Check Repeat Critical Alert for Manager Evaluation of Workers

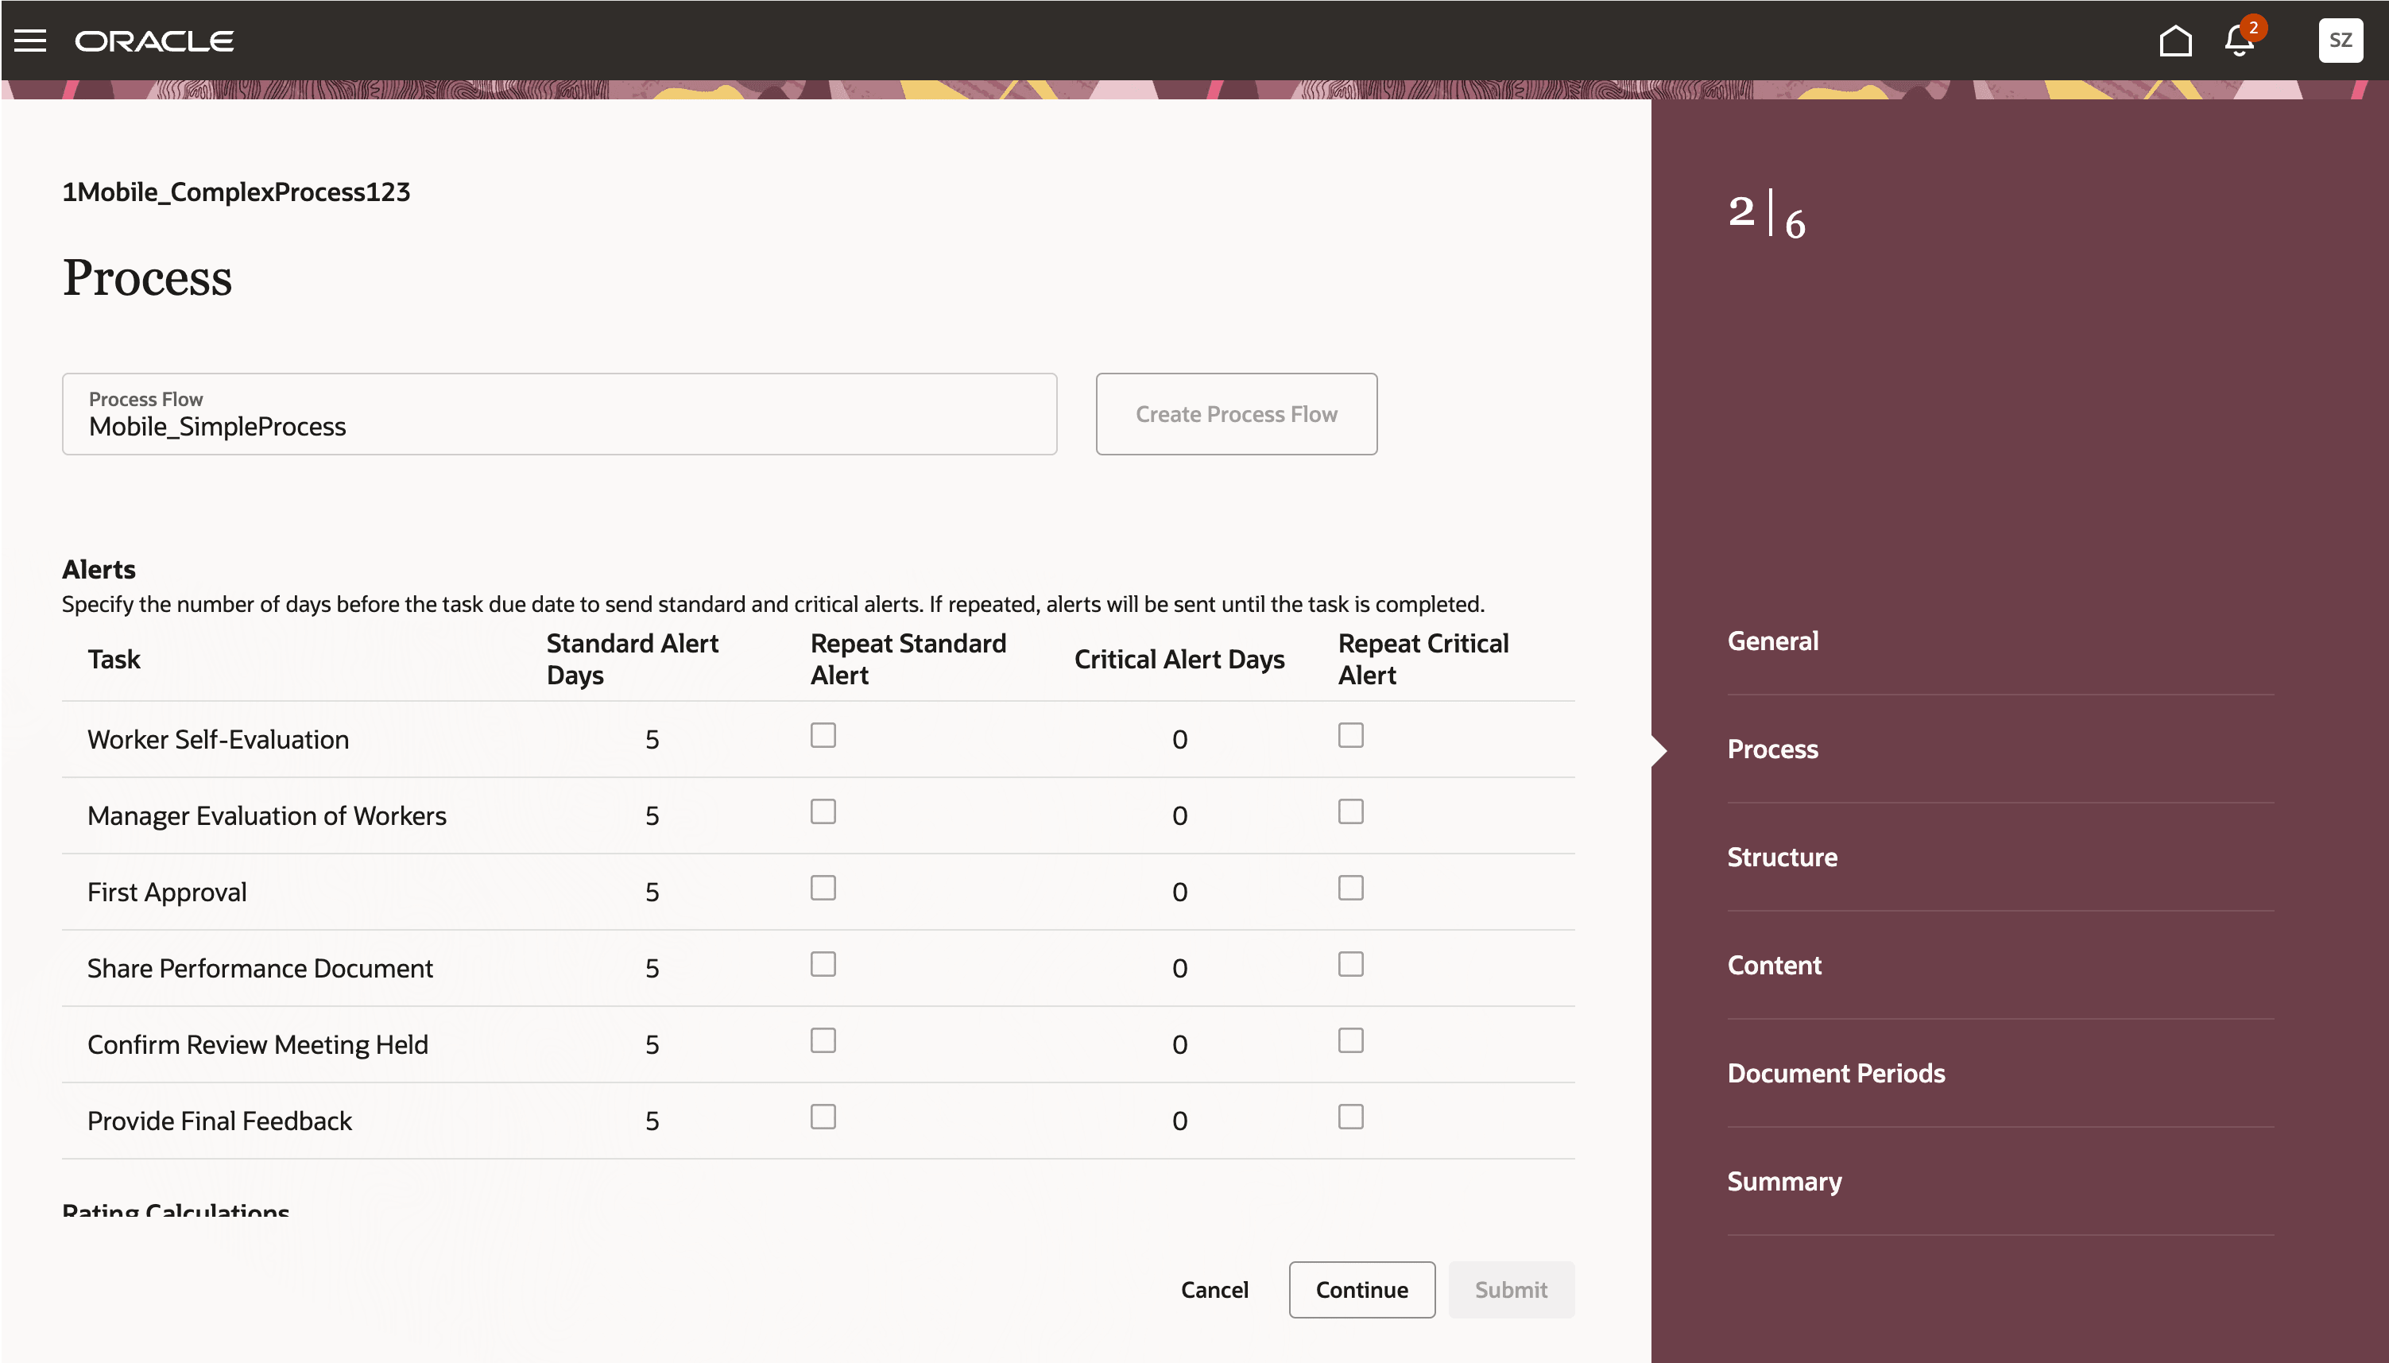1350,811
